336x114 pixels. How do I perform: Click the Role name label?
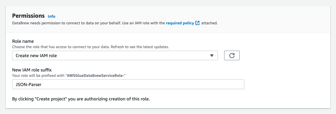tap(23, 41)
